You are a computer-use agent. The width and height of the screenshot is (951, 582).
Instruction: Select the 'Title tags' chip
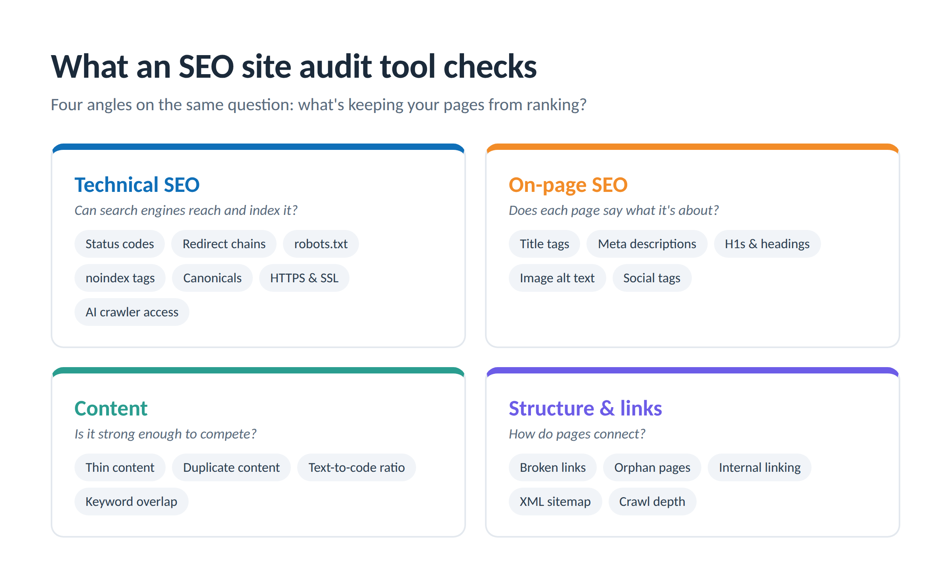[x=544, y=244]
